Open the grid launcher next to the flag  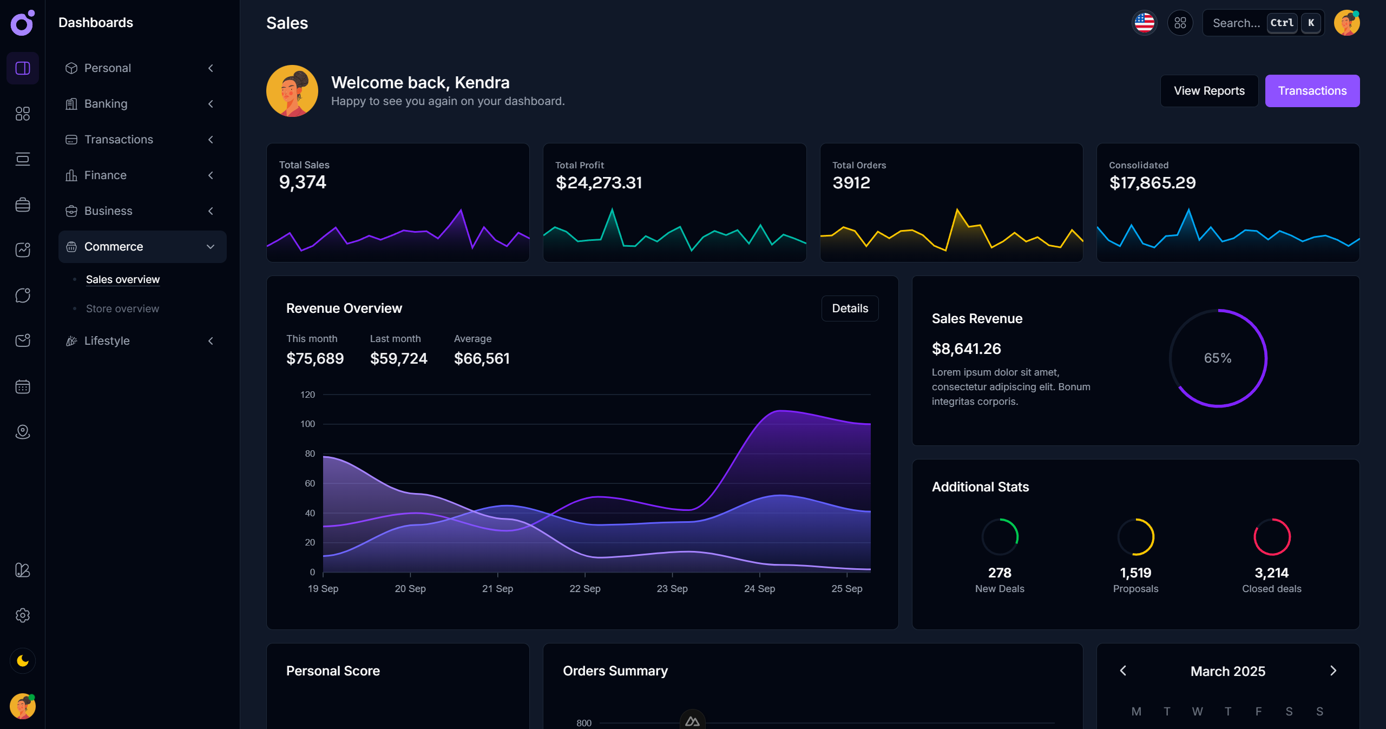click(x=1180, y=23)
